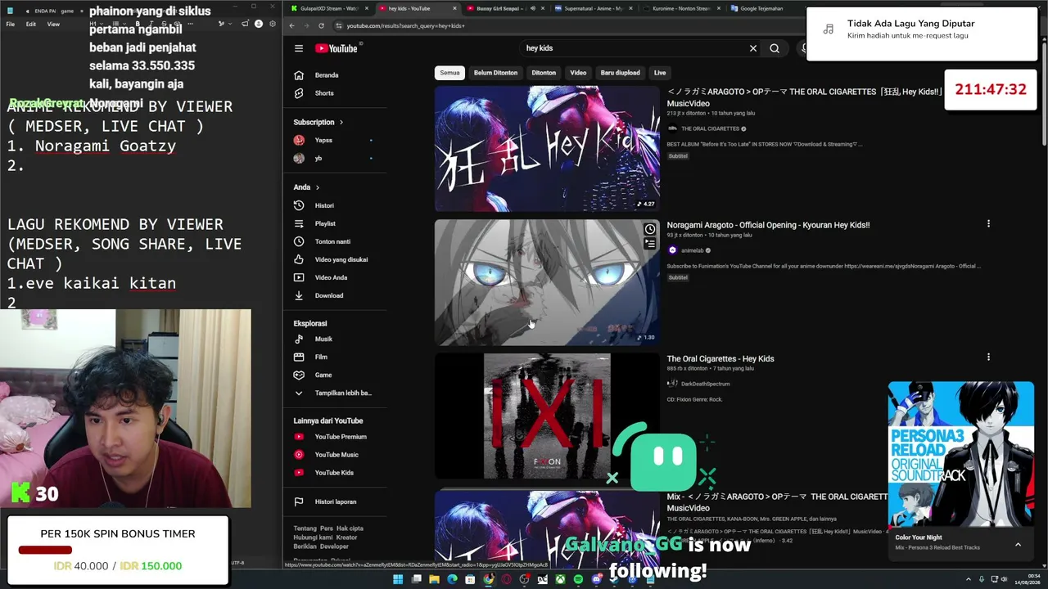The width and height of the screenshot is (1048, 589).
Task: Open the Windows Start menu
Action: click(398, 579)
